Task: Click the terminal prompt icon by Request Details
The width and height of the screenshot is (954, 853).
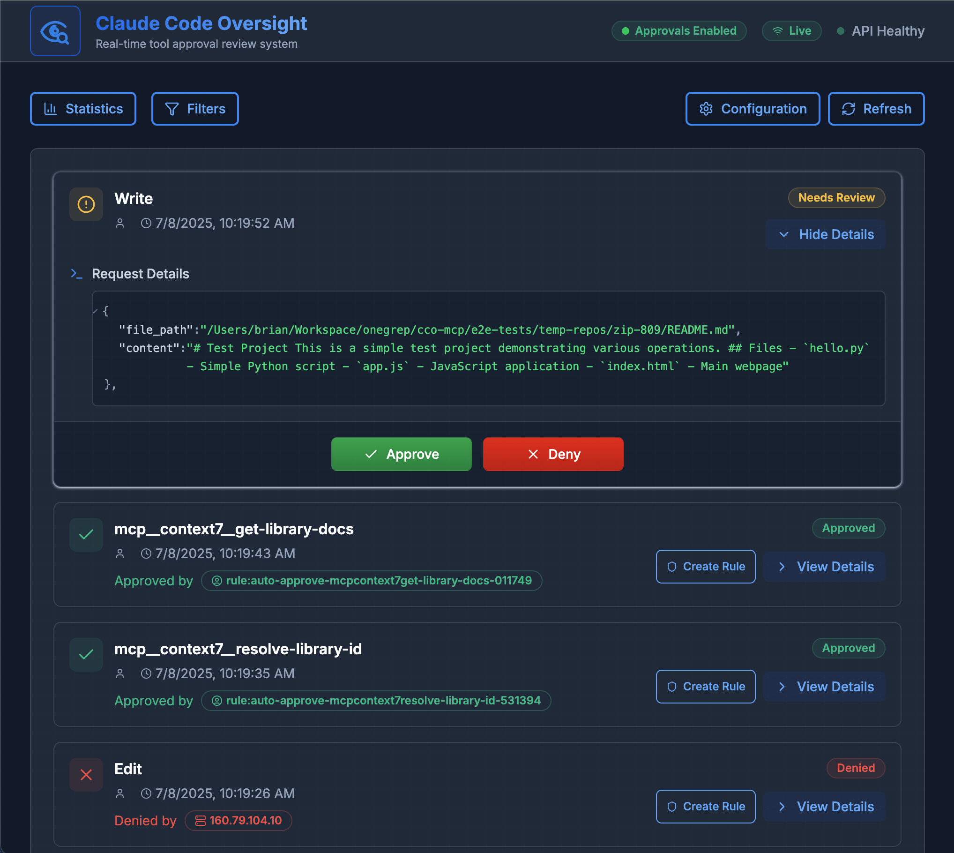Action: (x=76, y=274)
